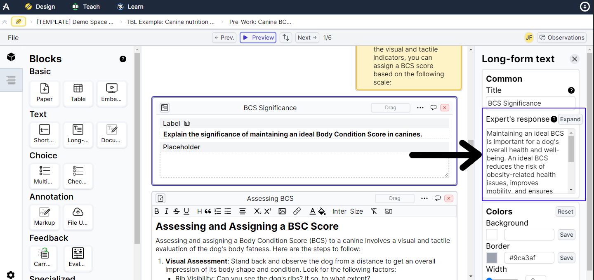Click the Border color swatch
The image size is (594, 280).
[492, 258]
